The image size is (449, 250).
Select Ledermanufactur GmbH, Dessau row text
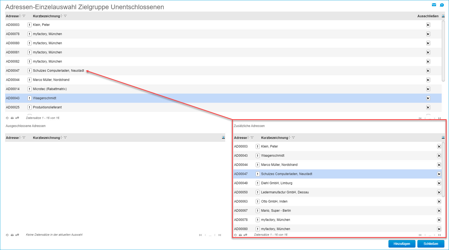285,192
